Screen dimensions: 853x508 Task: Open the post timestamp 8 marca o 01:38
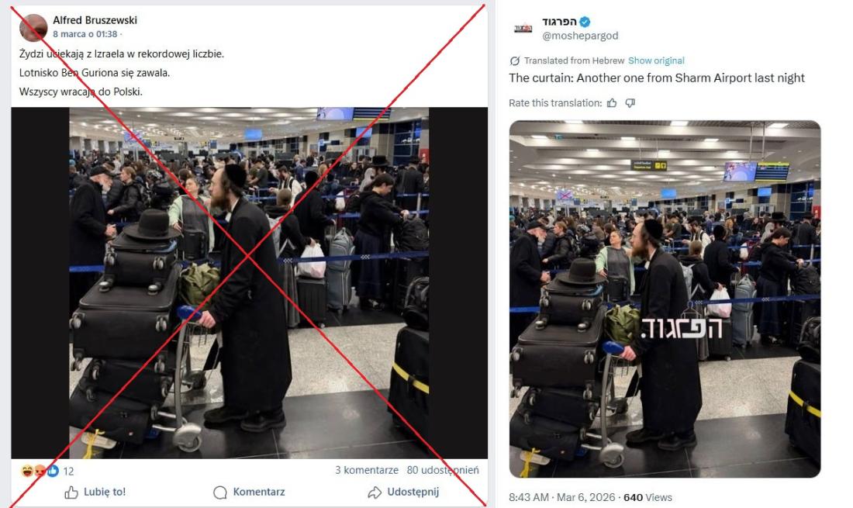pyautogui.click(x=85, y=34)
